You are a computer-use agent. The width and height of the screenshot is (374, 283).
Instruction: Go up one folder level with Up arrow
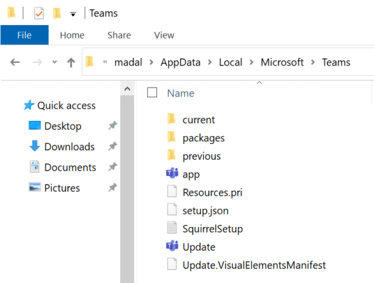[71, 62]
